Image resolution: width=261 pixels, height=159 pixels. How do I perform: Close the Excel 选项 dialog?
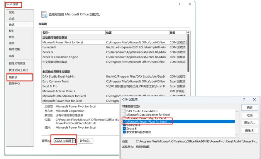[190, 4]
